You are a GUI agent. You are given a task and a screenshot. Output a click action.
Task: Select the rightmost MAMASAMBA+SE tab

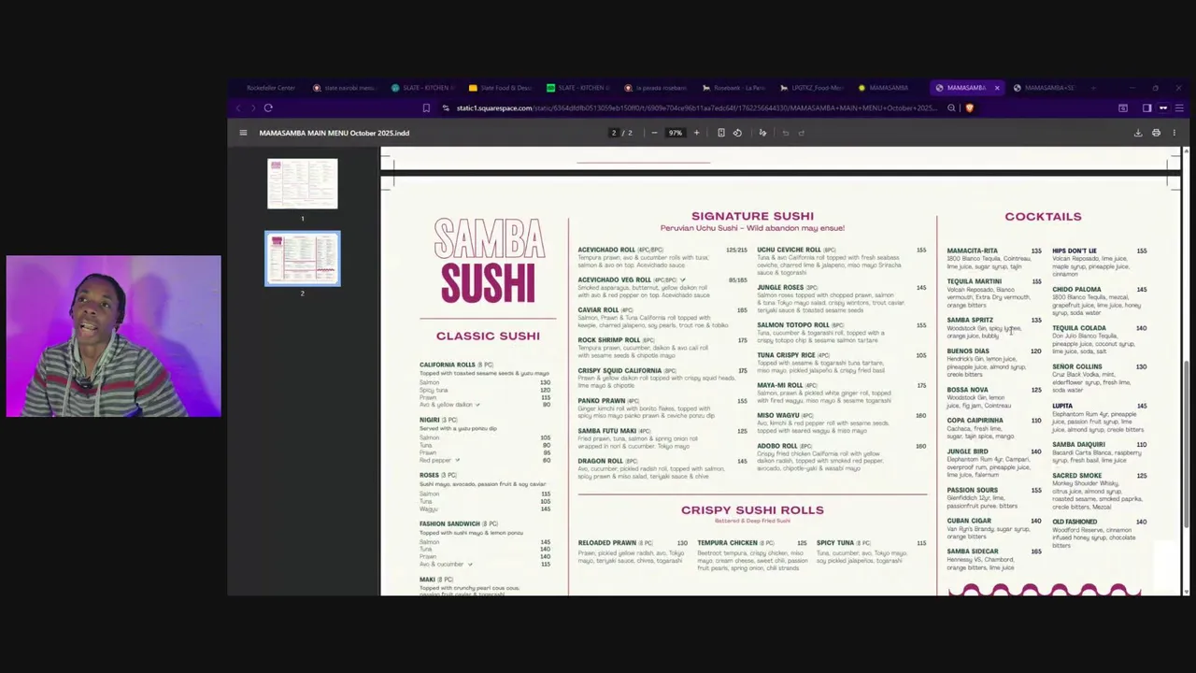point(1045,88)
